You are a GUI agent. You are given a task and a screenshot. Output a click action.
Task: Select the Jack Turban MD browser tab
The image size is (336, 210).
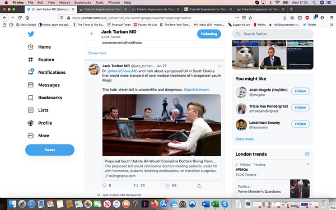(51, 9)
